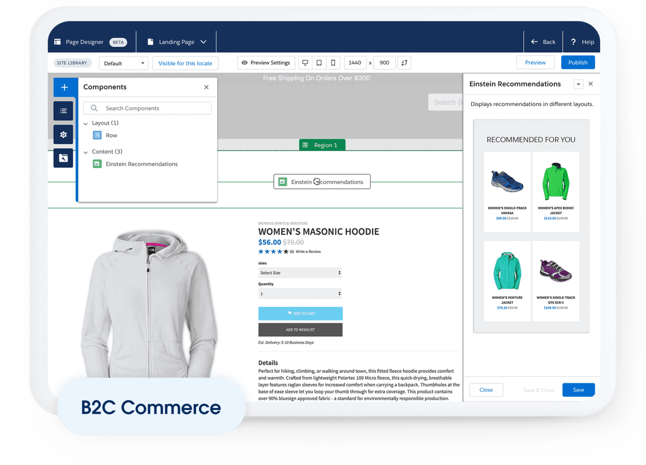Click the width field showing 1440

pos(355,63)
